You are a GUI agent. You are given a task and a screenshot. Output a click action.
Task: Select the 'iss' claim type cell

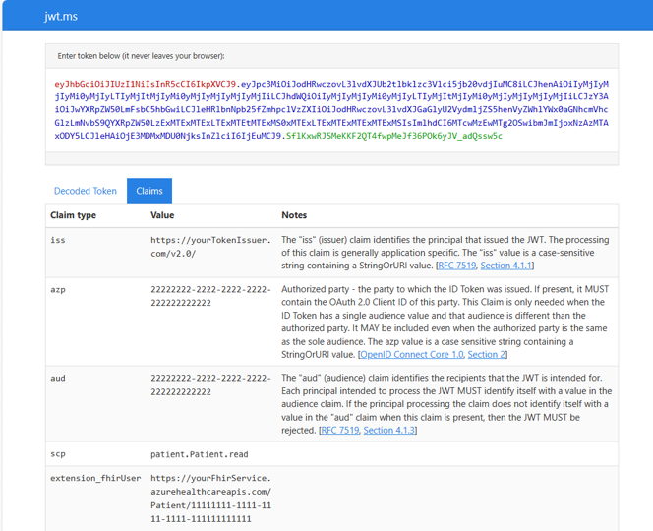pyautogui.click(x=58, y=240)
